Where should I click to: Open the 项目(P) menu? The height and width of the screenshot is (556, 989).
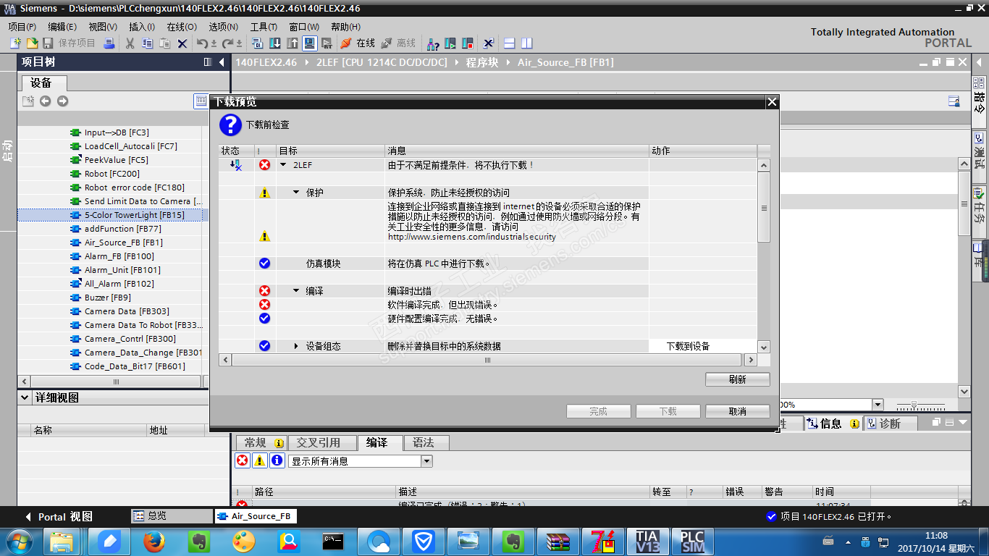(22, 27)
